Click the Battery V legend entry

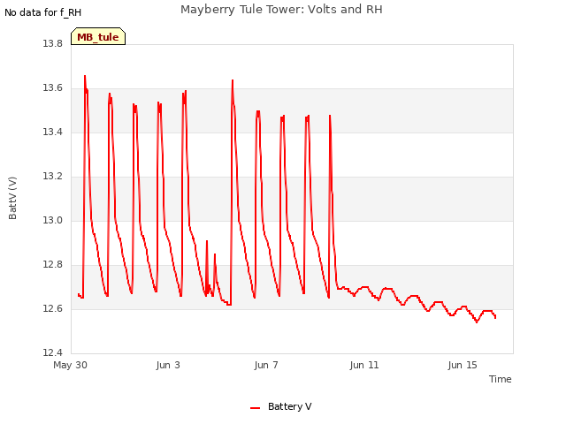281,406
